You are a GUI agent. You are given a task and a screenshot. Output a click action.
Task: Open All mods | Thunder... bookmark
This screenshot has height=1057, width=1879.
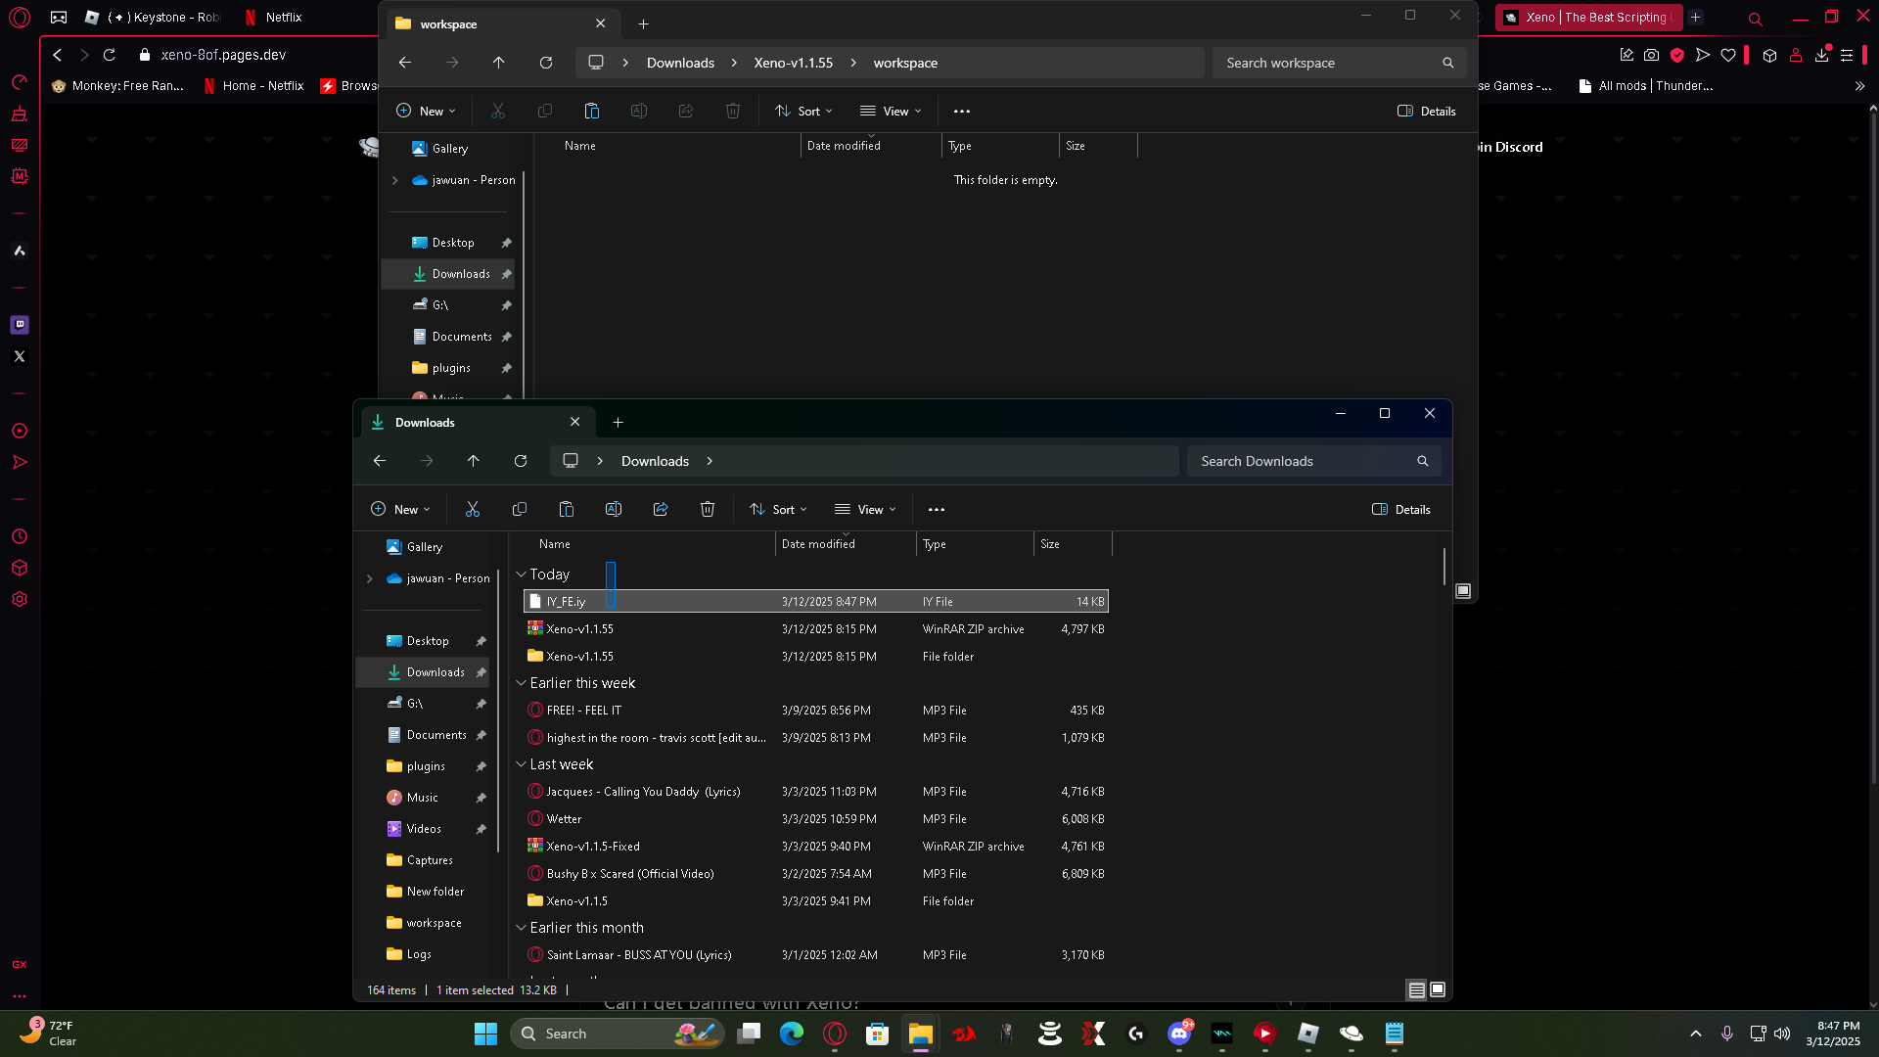click(1646, 86)
